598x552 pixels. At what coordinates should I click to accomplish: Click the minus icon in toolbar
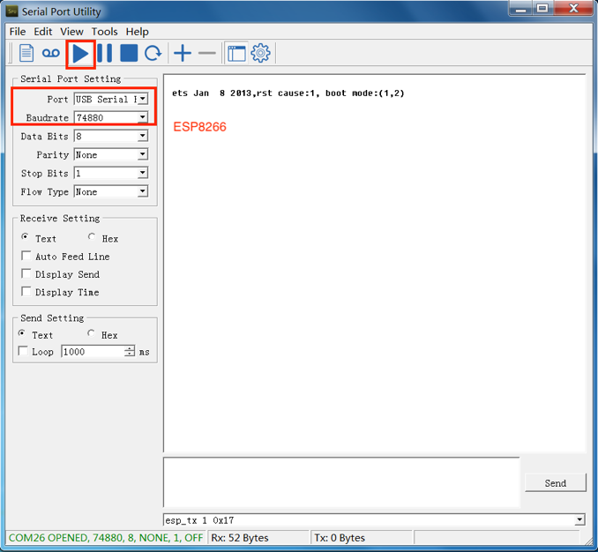point(207,54)
